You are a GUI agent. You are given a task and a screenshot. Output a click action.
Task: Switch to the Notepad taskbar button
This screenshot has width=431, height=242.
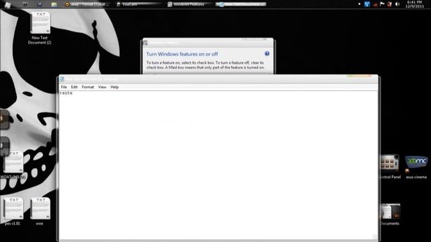click(240, 5)
